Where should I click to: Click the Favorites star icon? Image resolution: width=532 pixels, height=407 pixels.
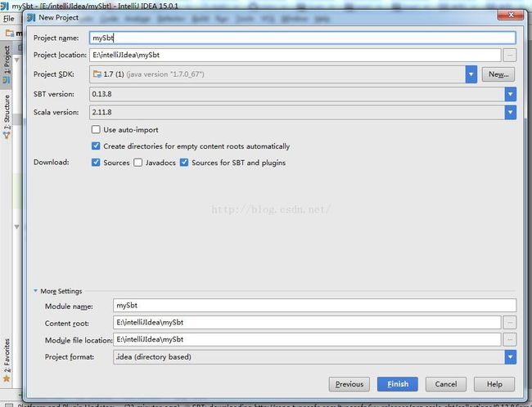pos(7,378)
